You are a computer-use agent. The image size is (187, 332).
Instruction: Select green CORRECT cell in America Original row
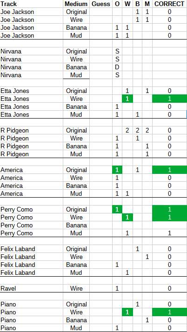tap(169, 170)
